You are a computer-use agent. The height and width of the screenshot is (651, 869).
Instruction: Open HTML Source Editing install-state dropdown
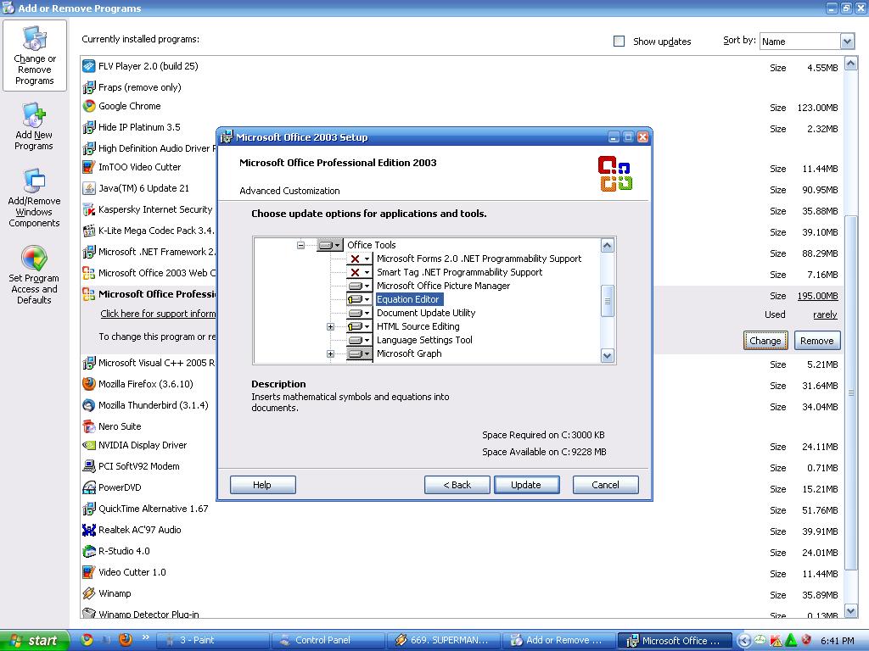[359, 326]
